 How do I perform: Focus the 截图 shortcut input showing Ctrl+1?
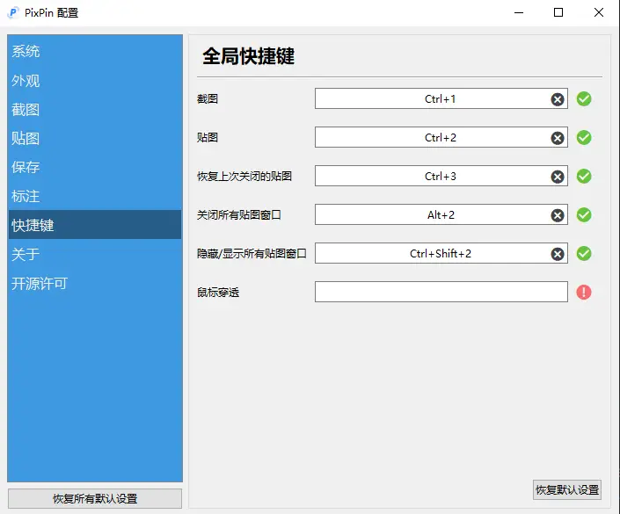click(441, 98)
